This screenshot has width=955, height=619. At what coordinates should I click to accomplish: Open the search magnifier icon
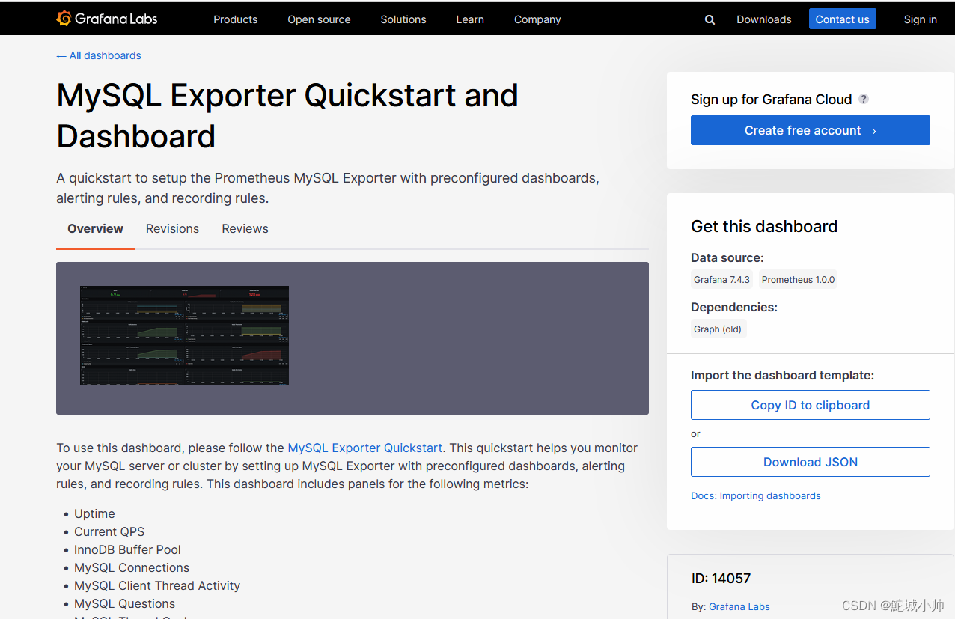[710, 20]
